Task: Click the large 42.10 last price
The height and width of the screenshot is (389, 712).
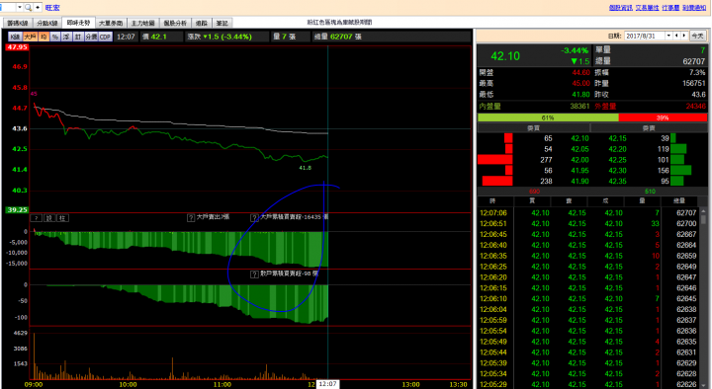Action: pos(505,56)
